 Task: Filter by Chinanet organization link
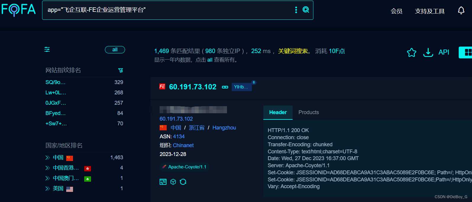coord(183,145)
